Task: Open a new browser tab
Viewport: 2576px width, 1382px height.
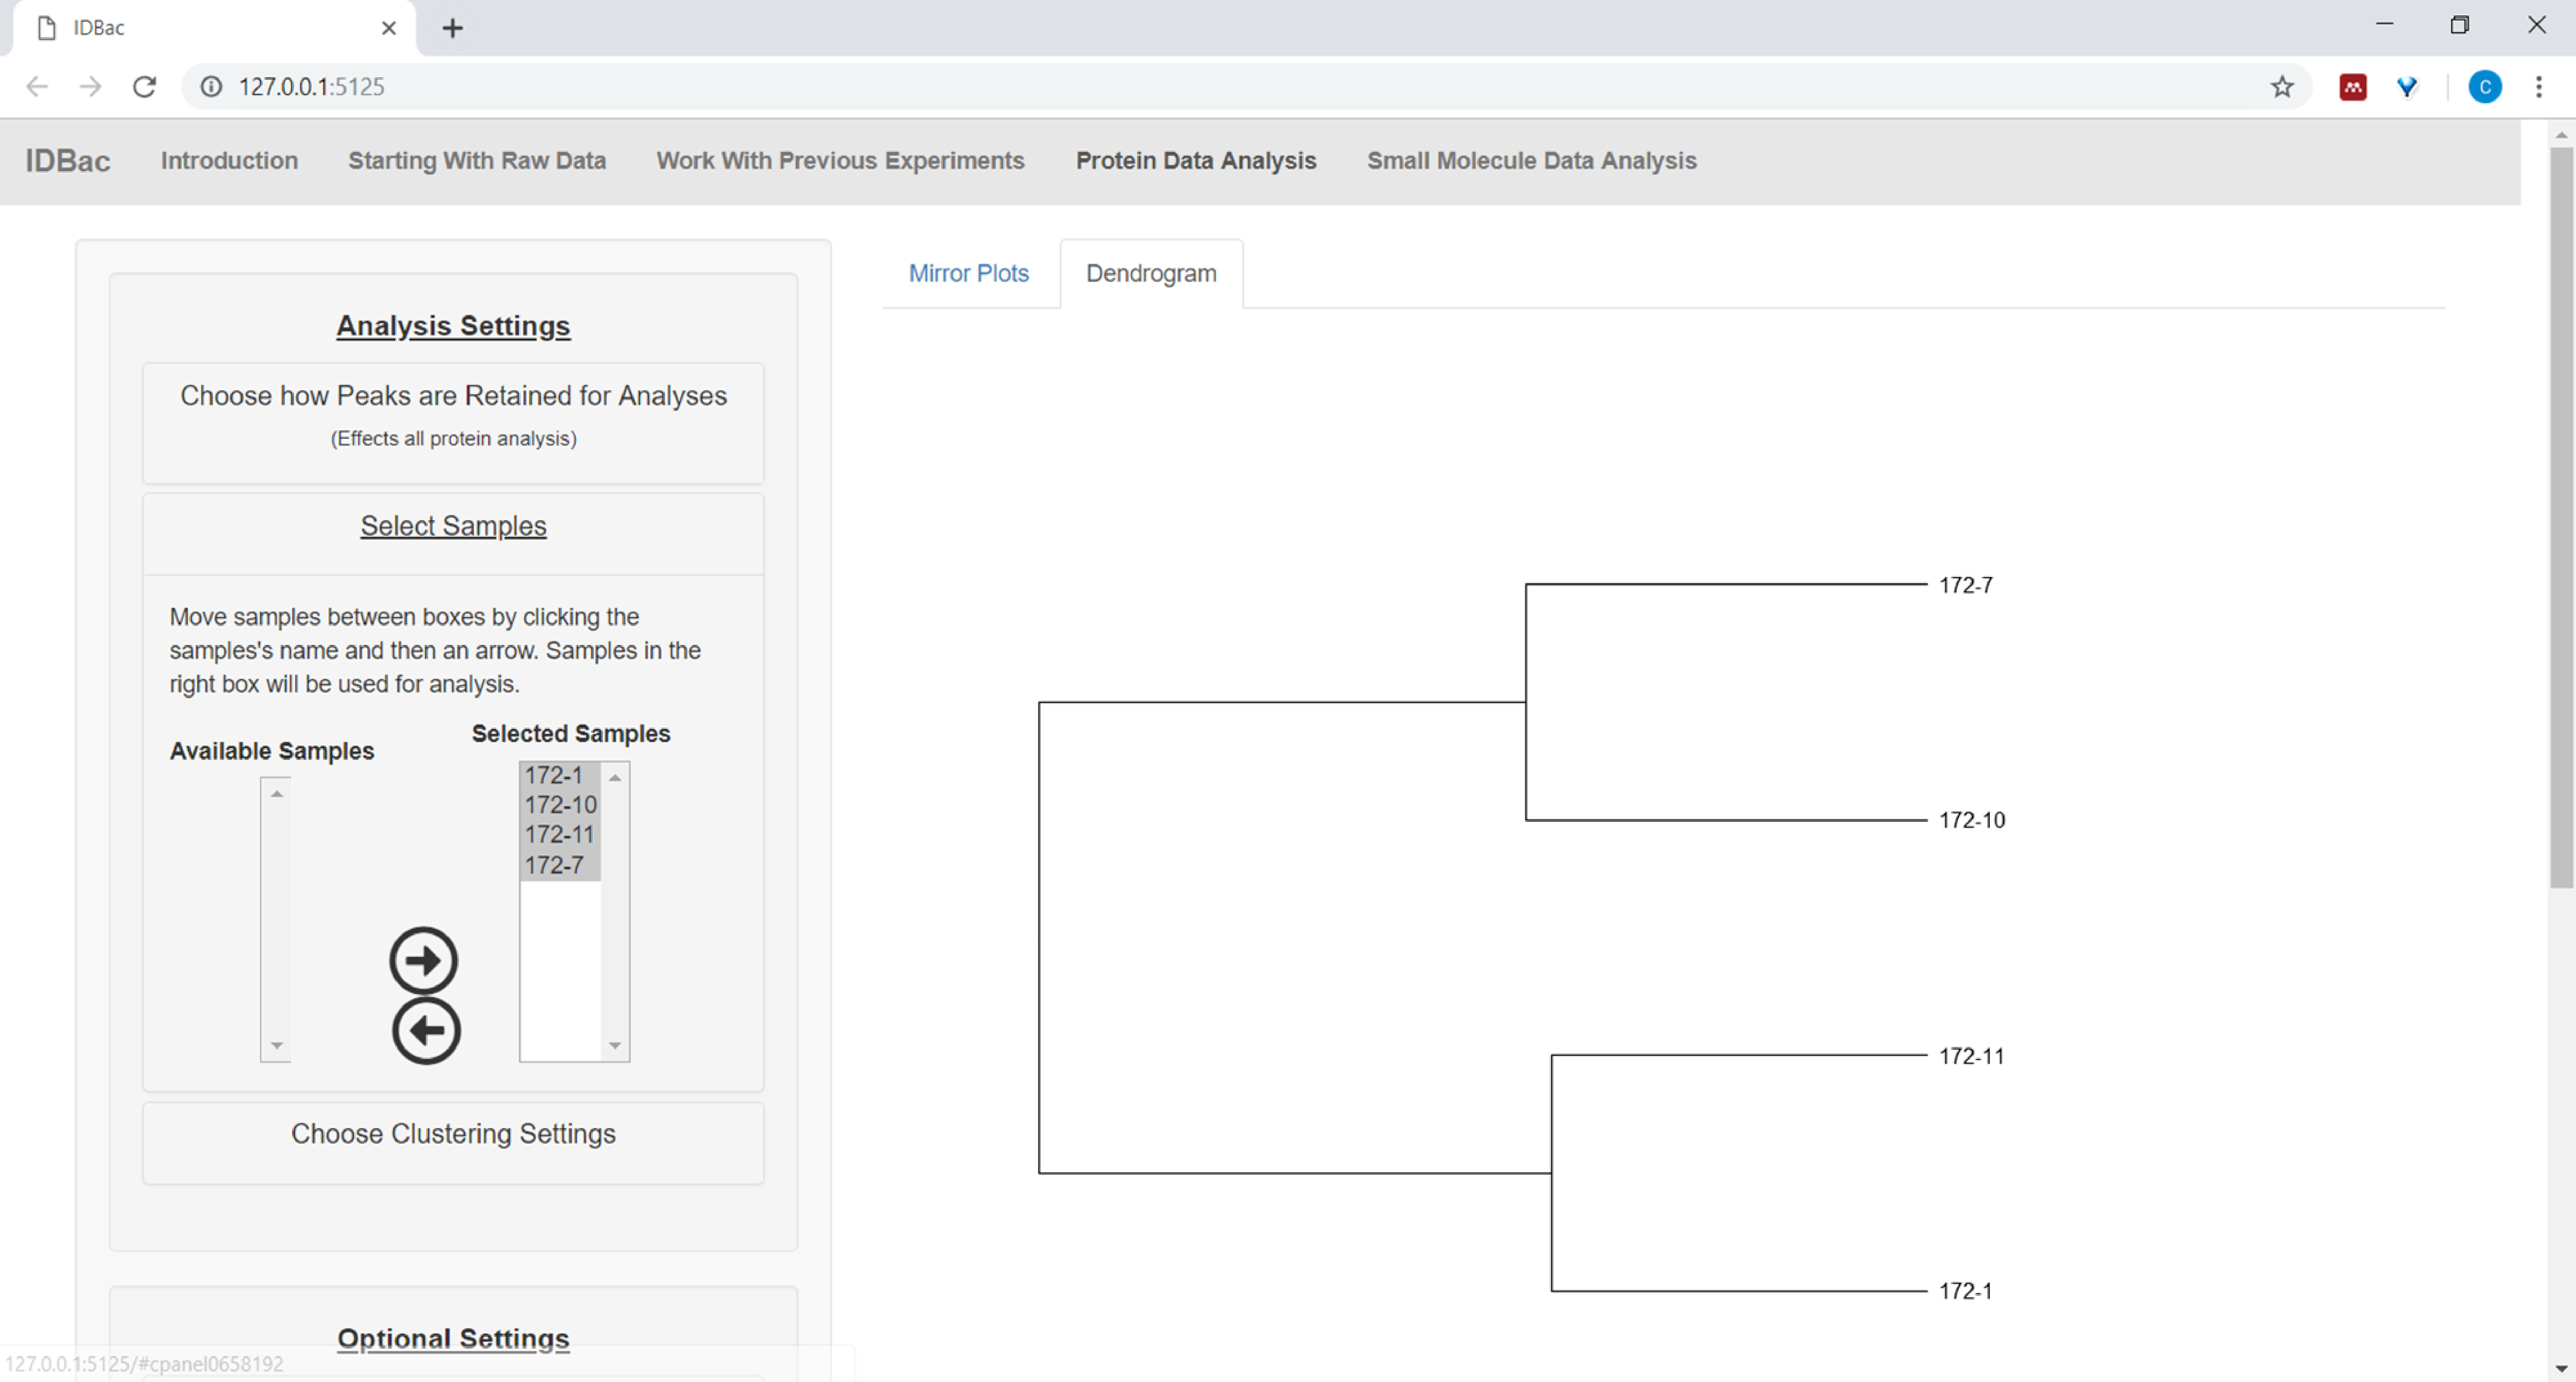Action: coord(452,28)
